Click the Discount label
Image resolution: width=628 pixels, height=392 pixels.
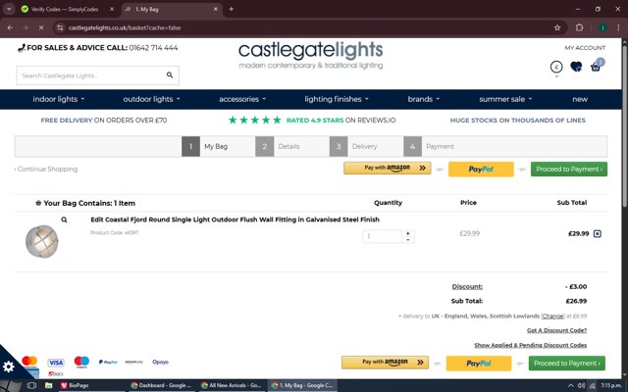(467, 287)
